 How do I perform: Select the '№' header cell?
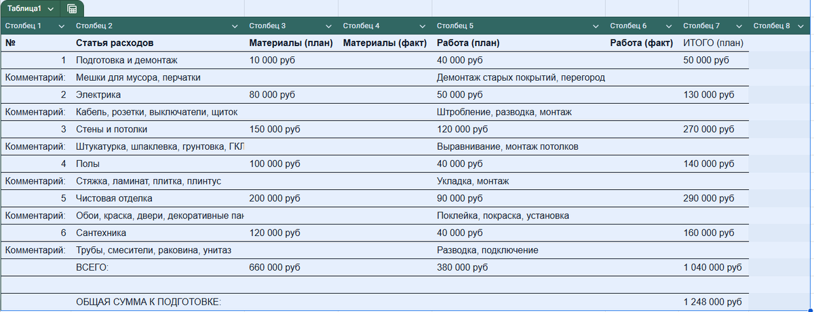tap(36, 43)
